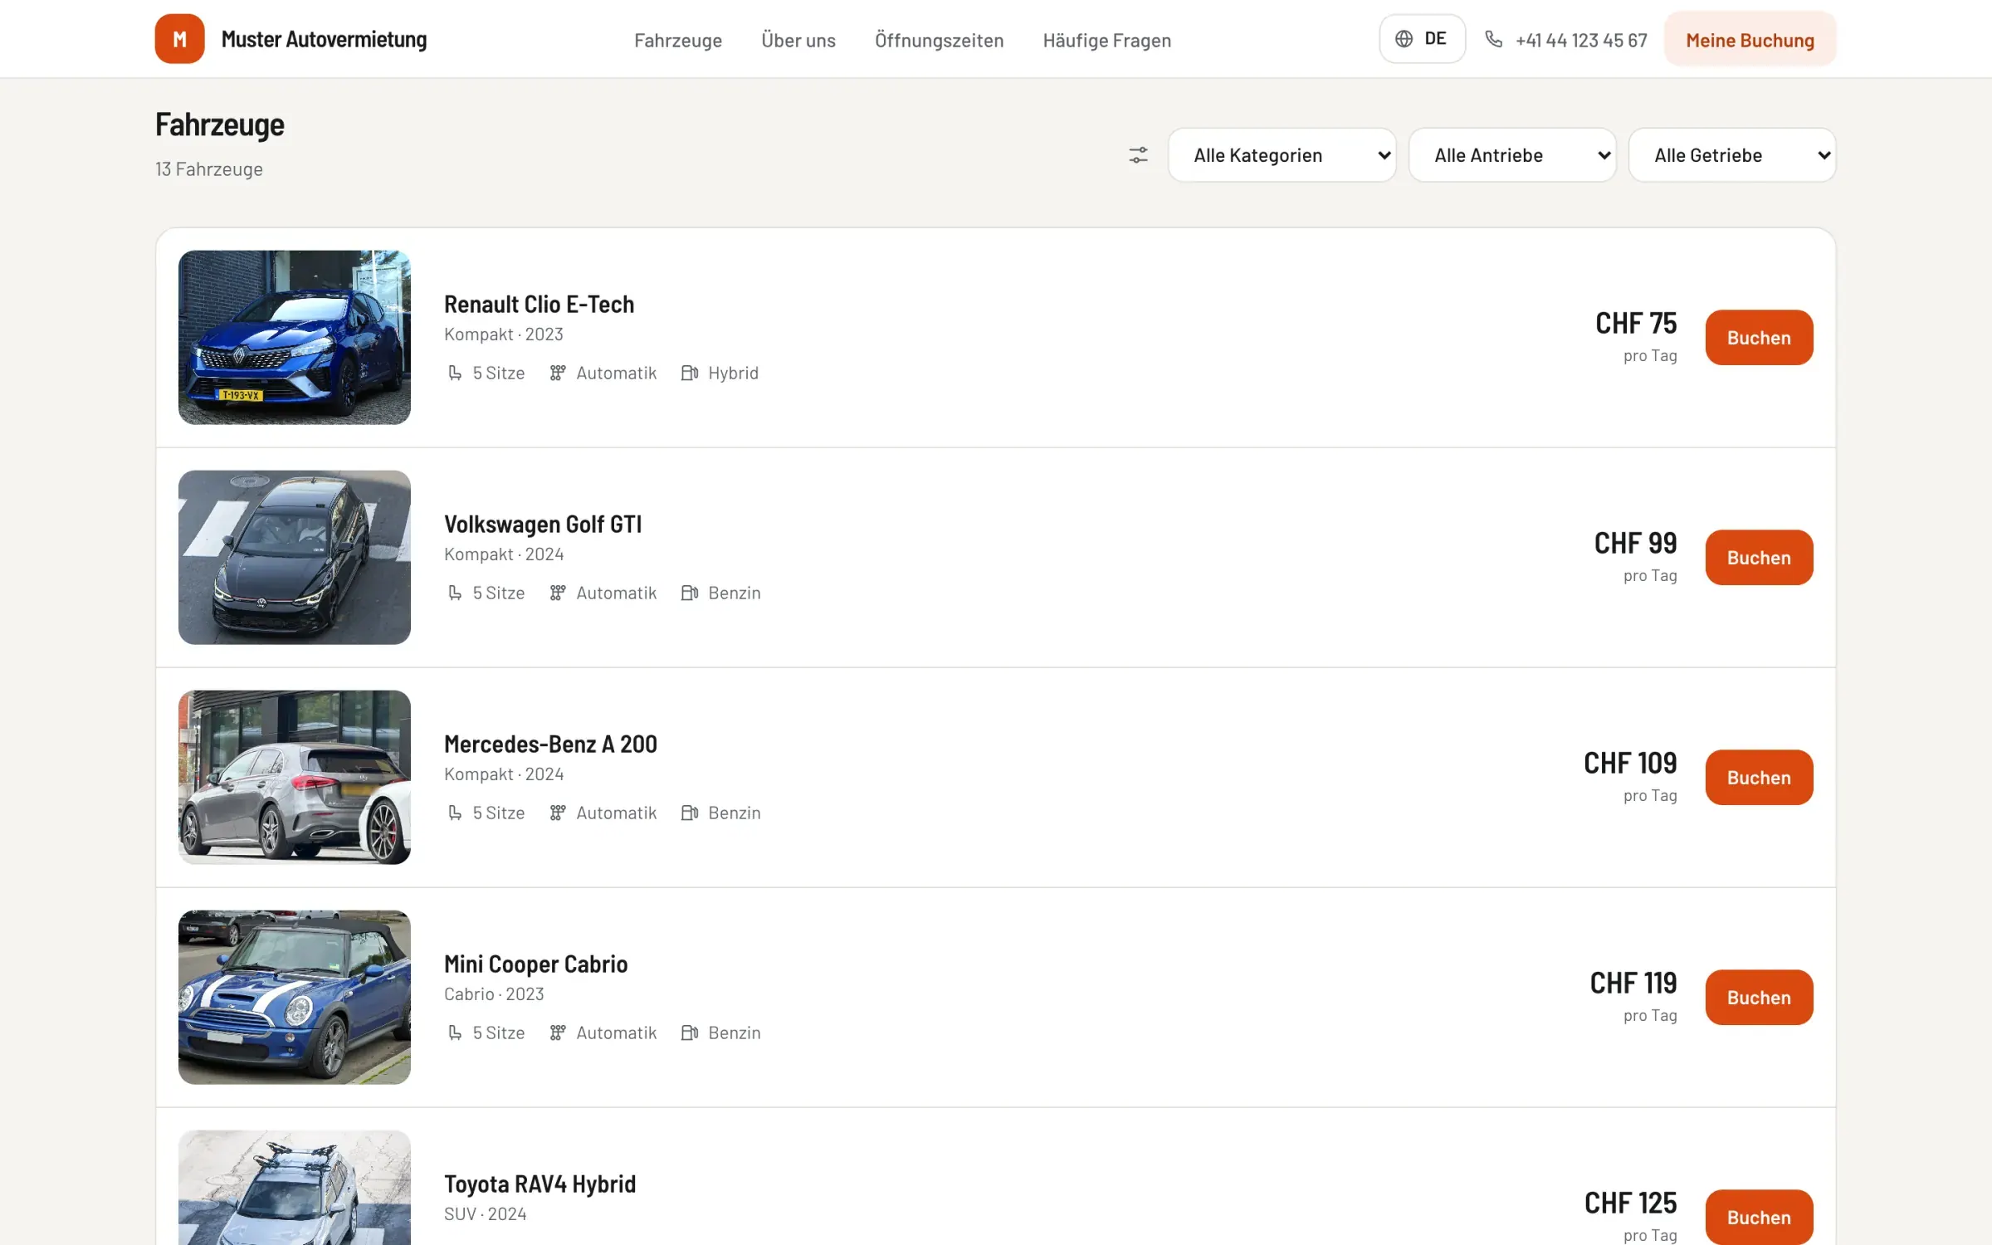Screen dimensions: 1992x1245
Task: Book the Mercedes-Benz A 200
Action: [1759, 778]
